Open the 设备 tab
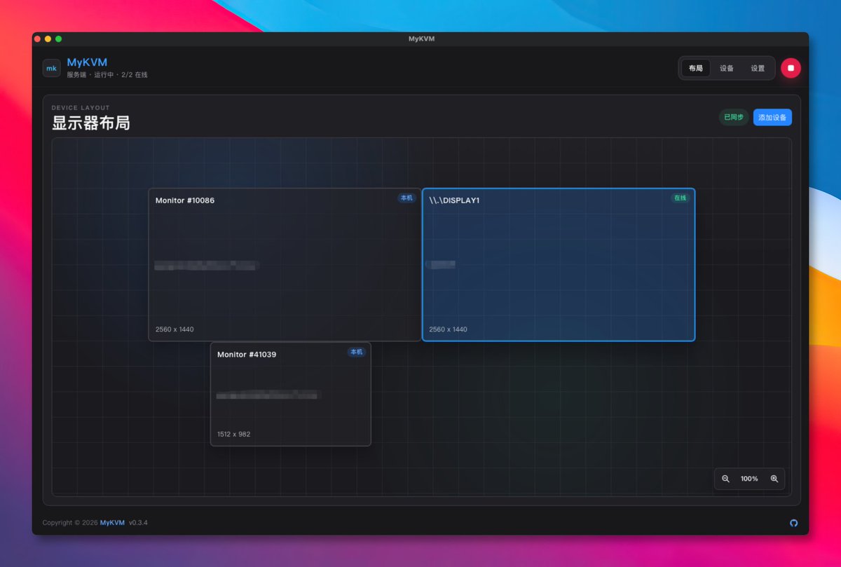The width and height of the screenshot is (841, 567). (727, 68)
